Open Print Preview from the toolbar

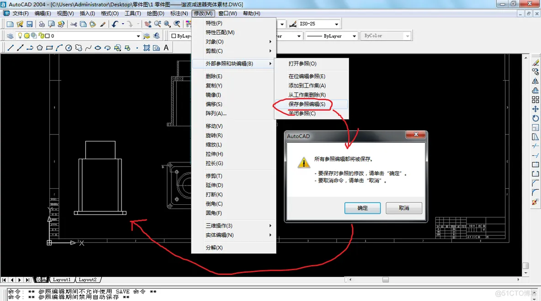52,24
